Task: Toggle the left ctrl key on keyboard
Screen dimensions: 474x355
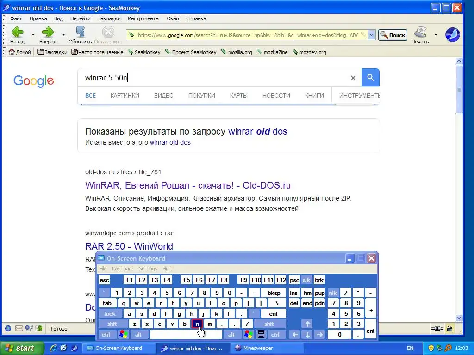Action: (106, 335)
